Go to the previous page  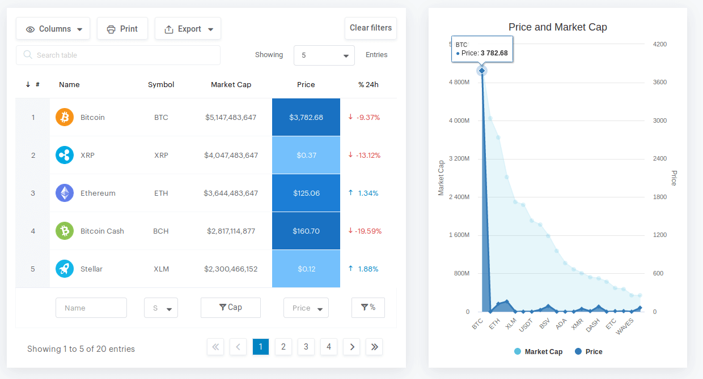[x=238, y=347]
